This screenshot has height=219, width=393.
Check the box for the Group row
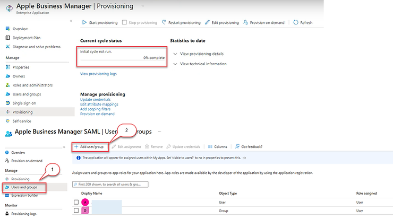[x=76, y=211]
